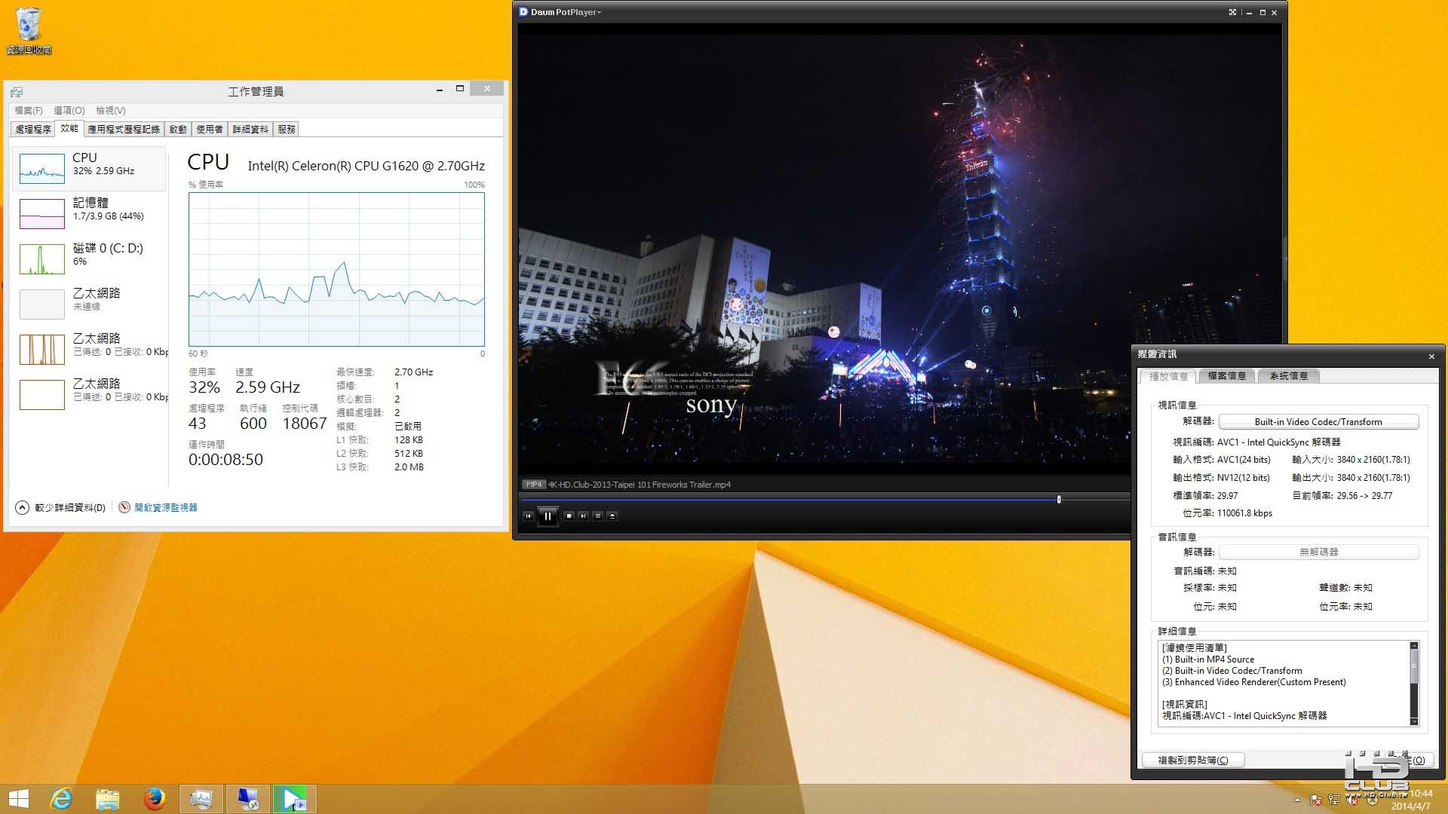The width and height of the screenshot is (1448, 814).
Task: Open the 選項(O) menu in Task Manager
Action: (69, 111)
